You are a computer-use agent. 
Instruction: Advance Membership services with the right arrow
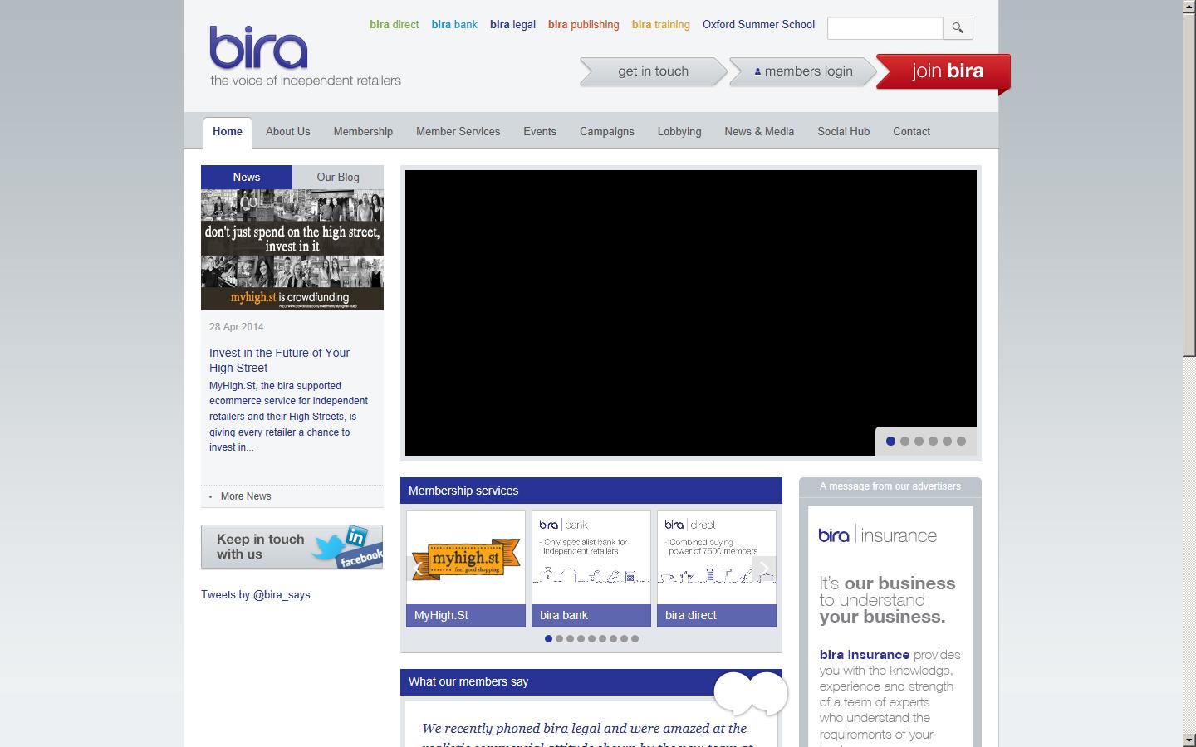(x=763, y=569)
